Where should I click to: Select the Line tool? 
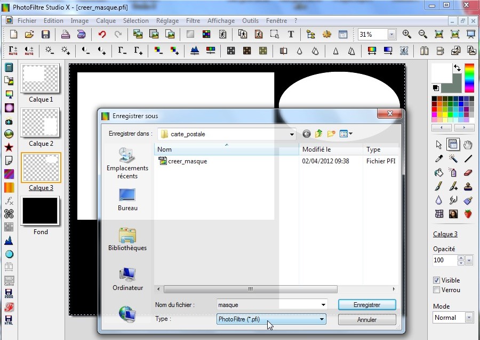(x=468, y=159)
